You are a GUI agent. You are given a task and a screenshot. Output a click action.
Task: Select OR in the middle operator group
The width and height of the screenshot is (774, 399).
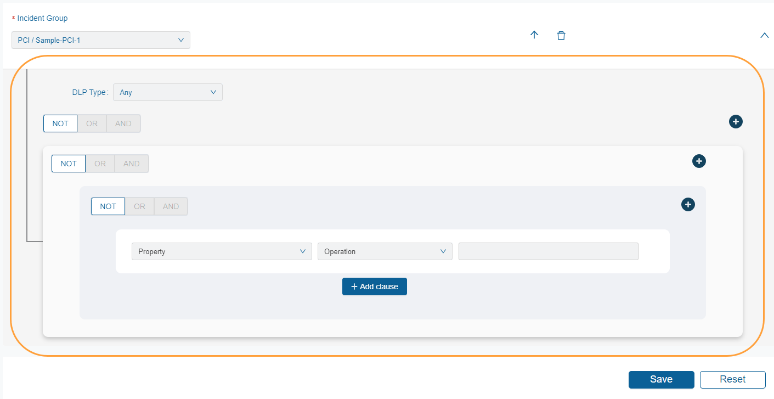coord(100,163)
